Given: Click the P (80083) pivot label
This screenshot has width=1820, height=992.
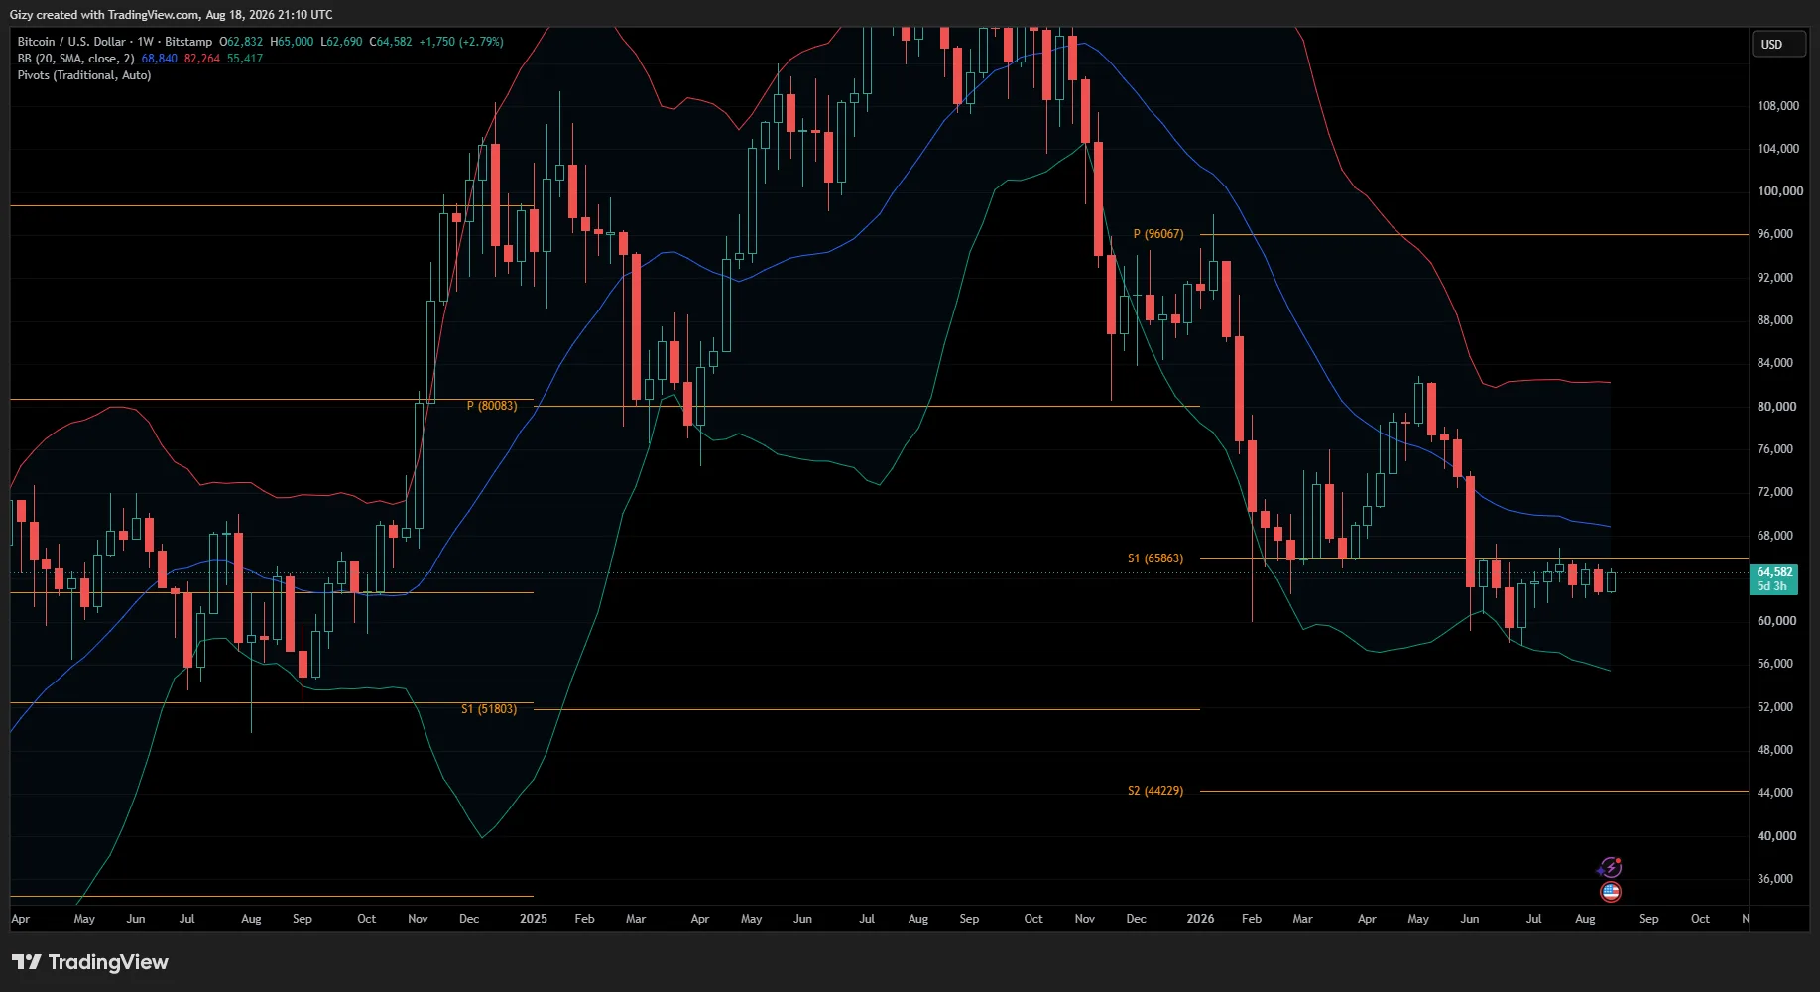Looking at the screenshot, I should pos(492,406).
